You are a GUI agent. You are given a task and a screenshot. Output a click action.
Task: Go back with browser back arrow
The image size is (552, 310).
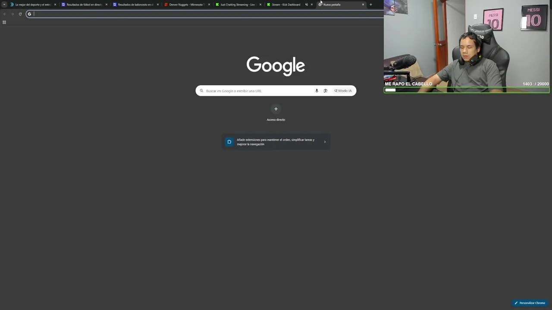(4, 14)
